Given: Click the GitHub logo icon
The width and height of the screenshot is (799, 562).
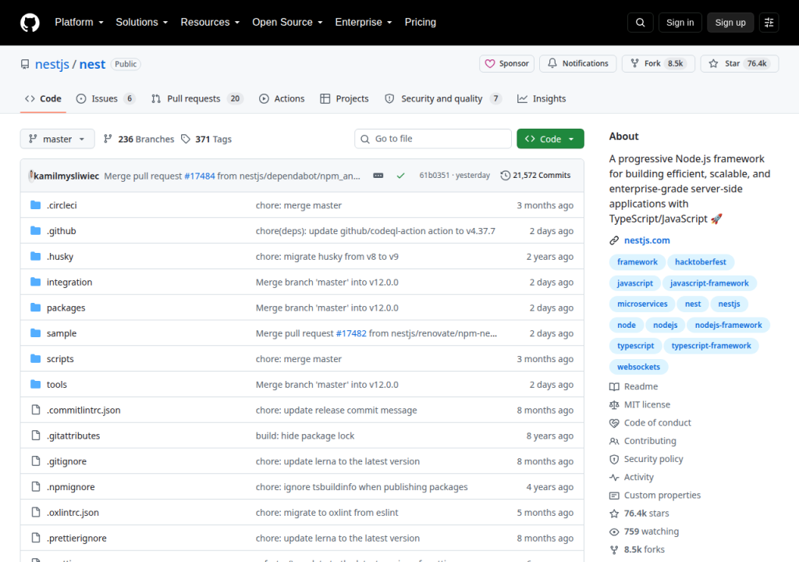Looking at the screenshot, I should [x=30, y=23].
